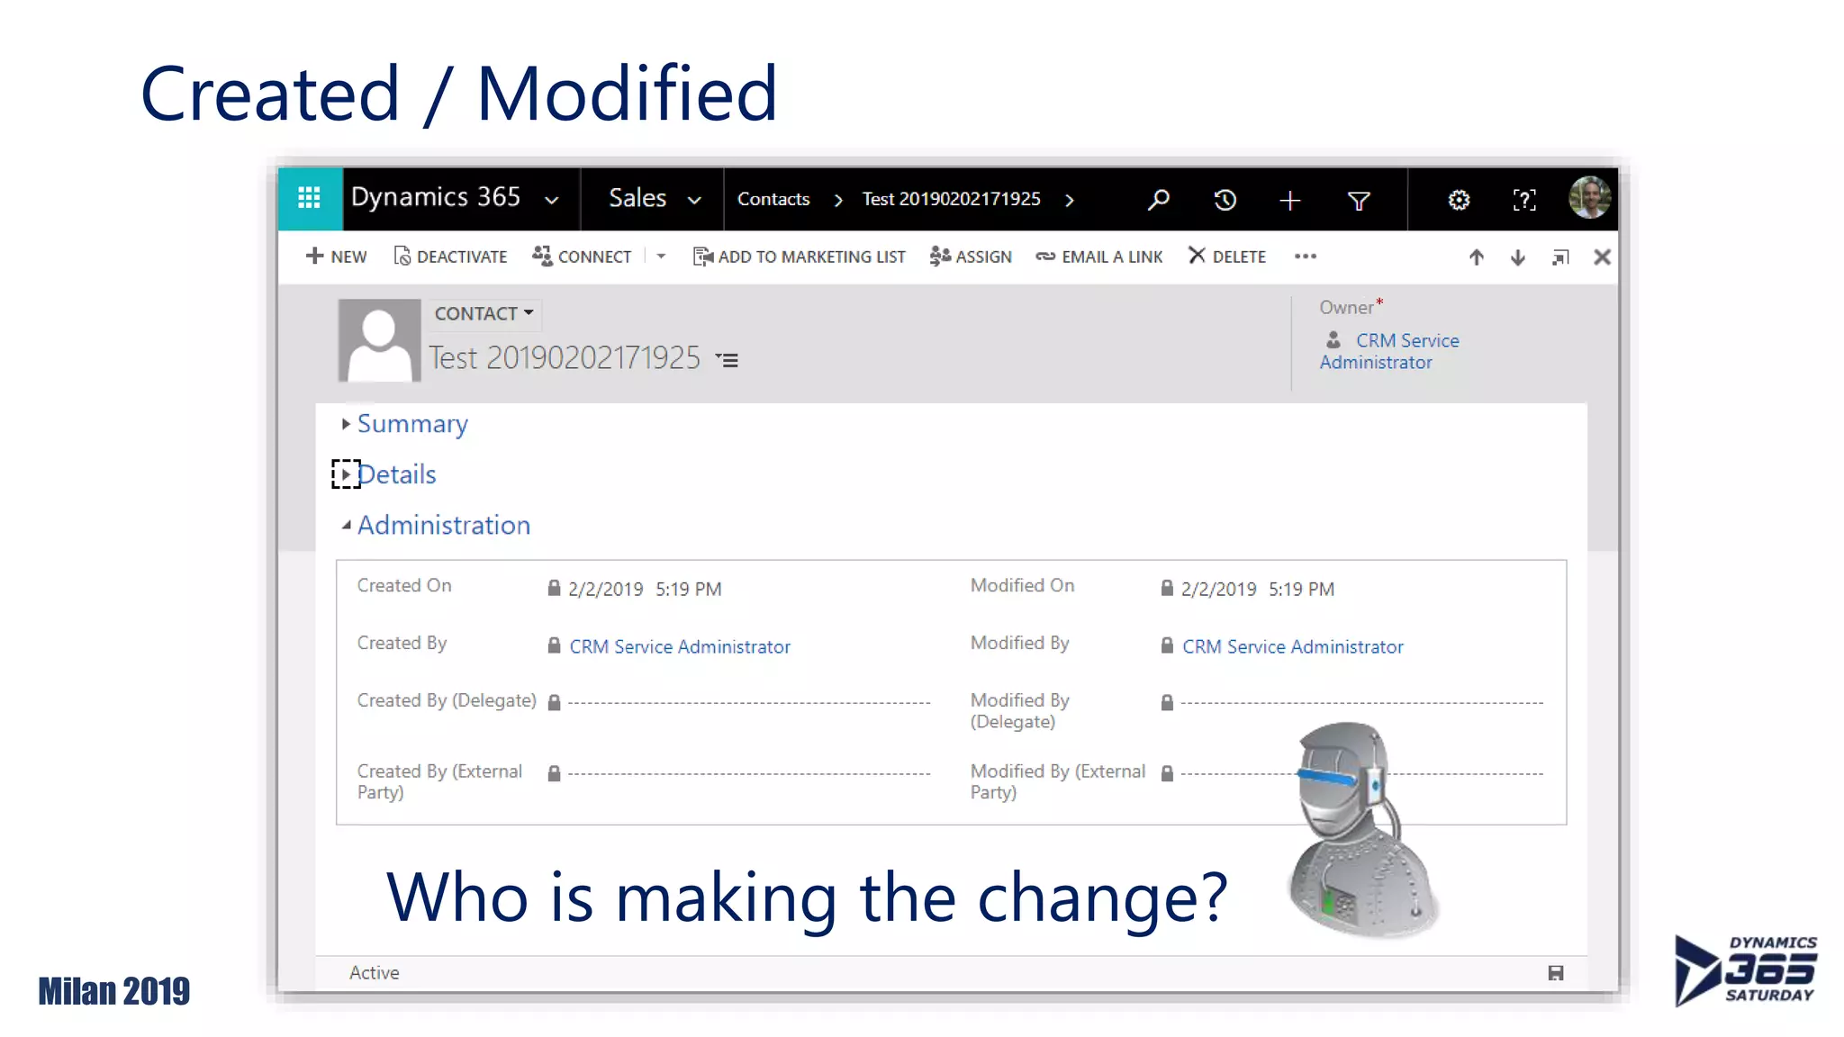Open the help question mark icon
The image size is (1844, 1037).
pos(1524,200)
